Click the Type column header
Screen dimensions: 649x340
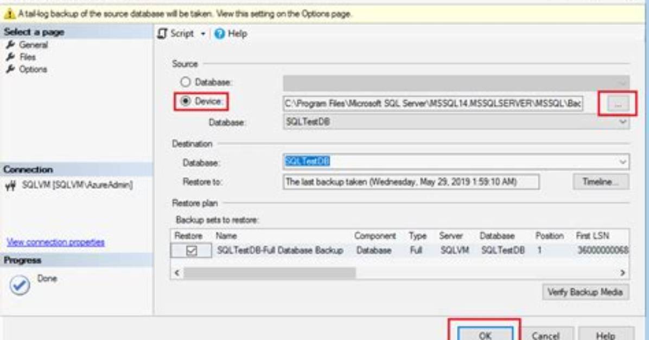point(417,236)
